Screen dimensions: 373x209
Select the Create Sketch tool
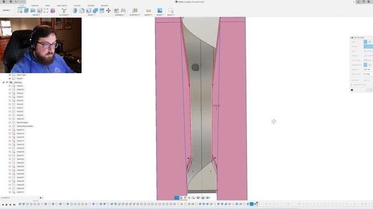click(x=20, y=10)
